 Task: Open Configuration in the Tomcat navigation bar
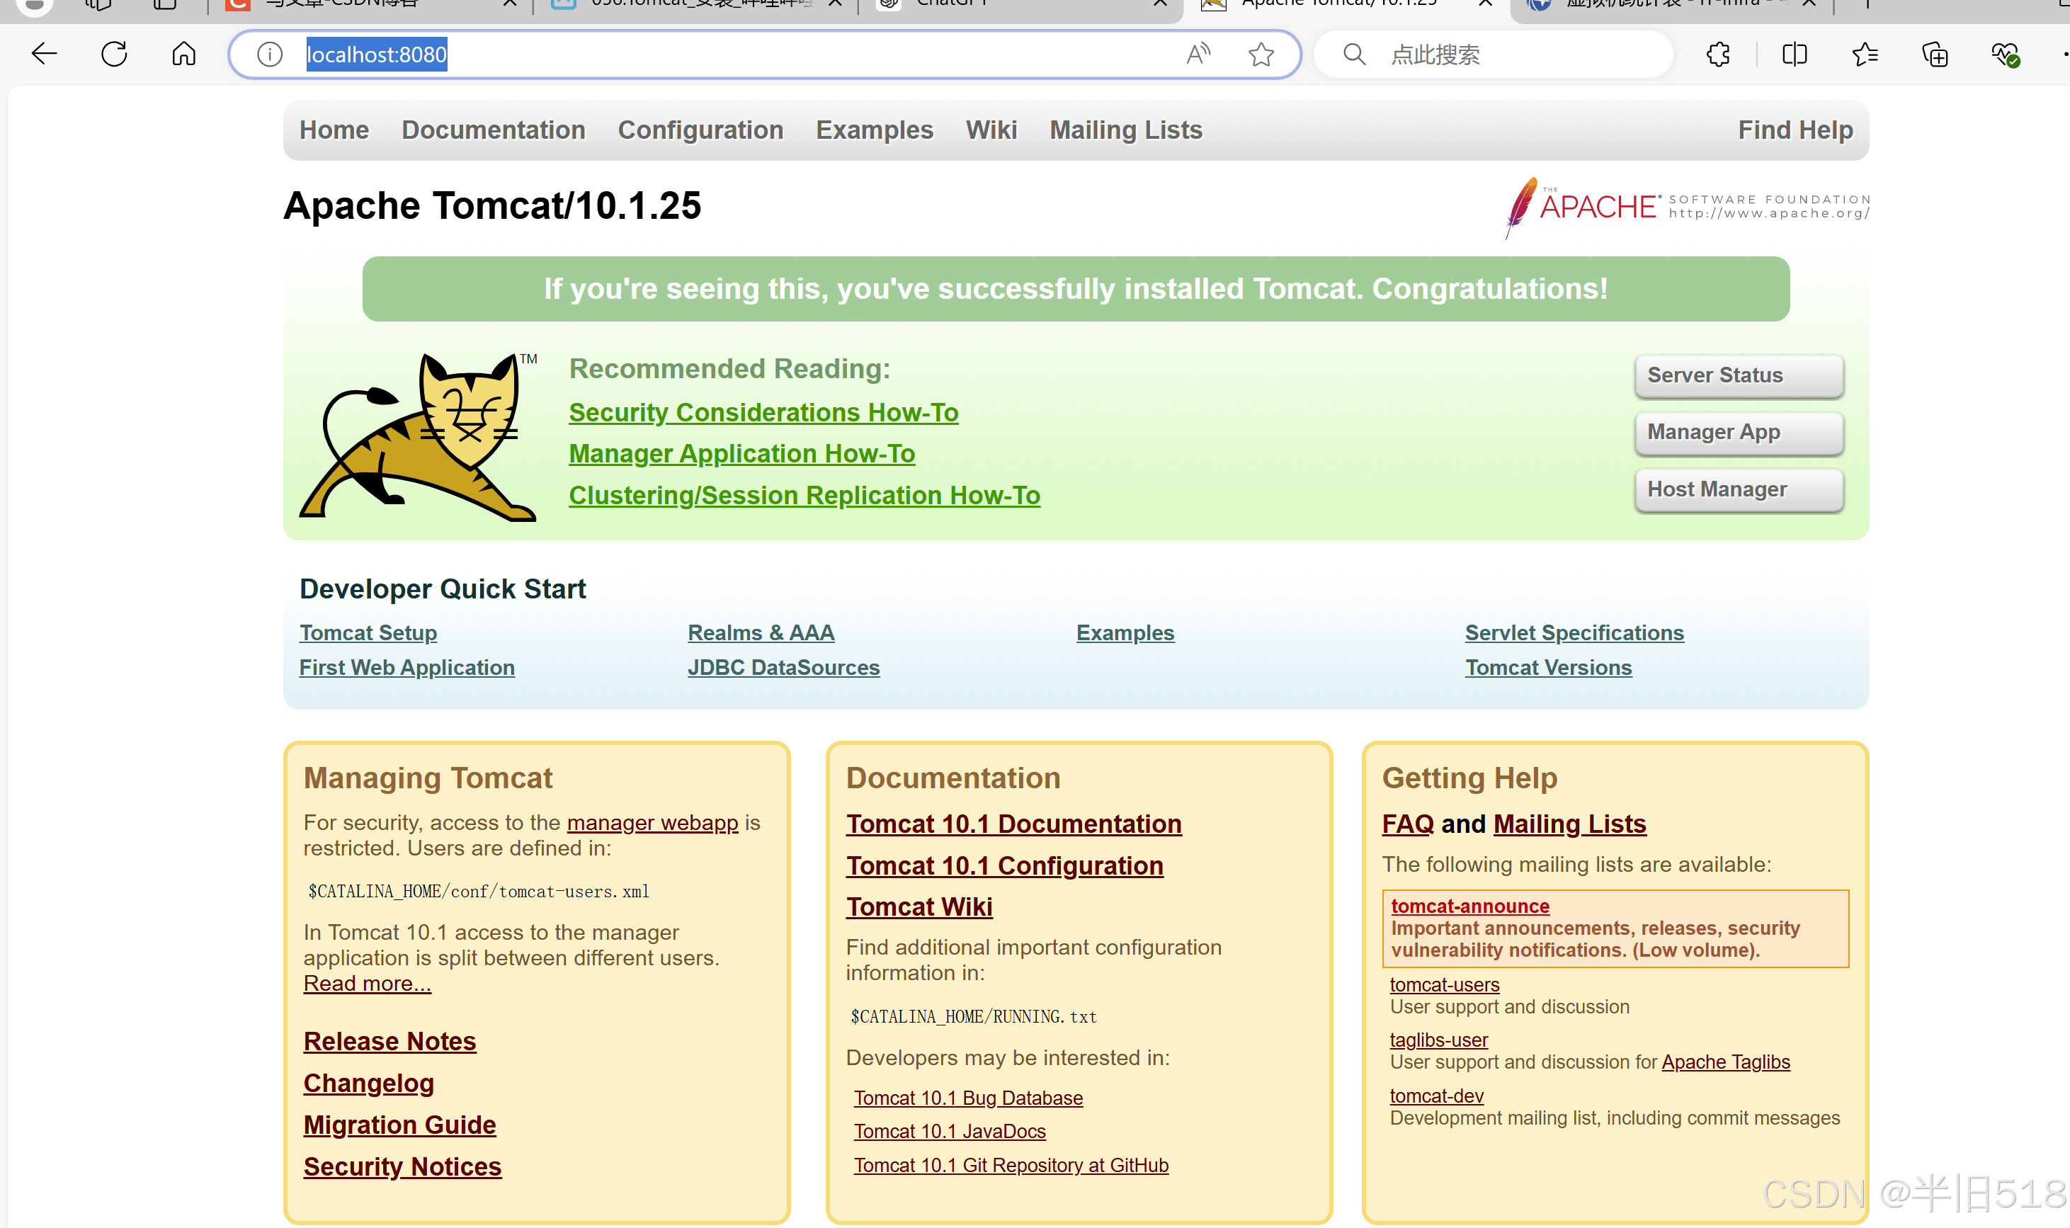click(x=701, y=130)
